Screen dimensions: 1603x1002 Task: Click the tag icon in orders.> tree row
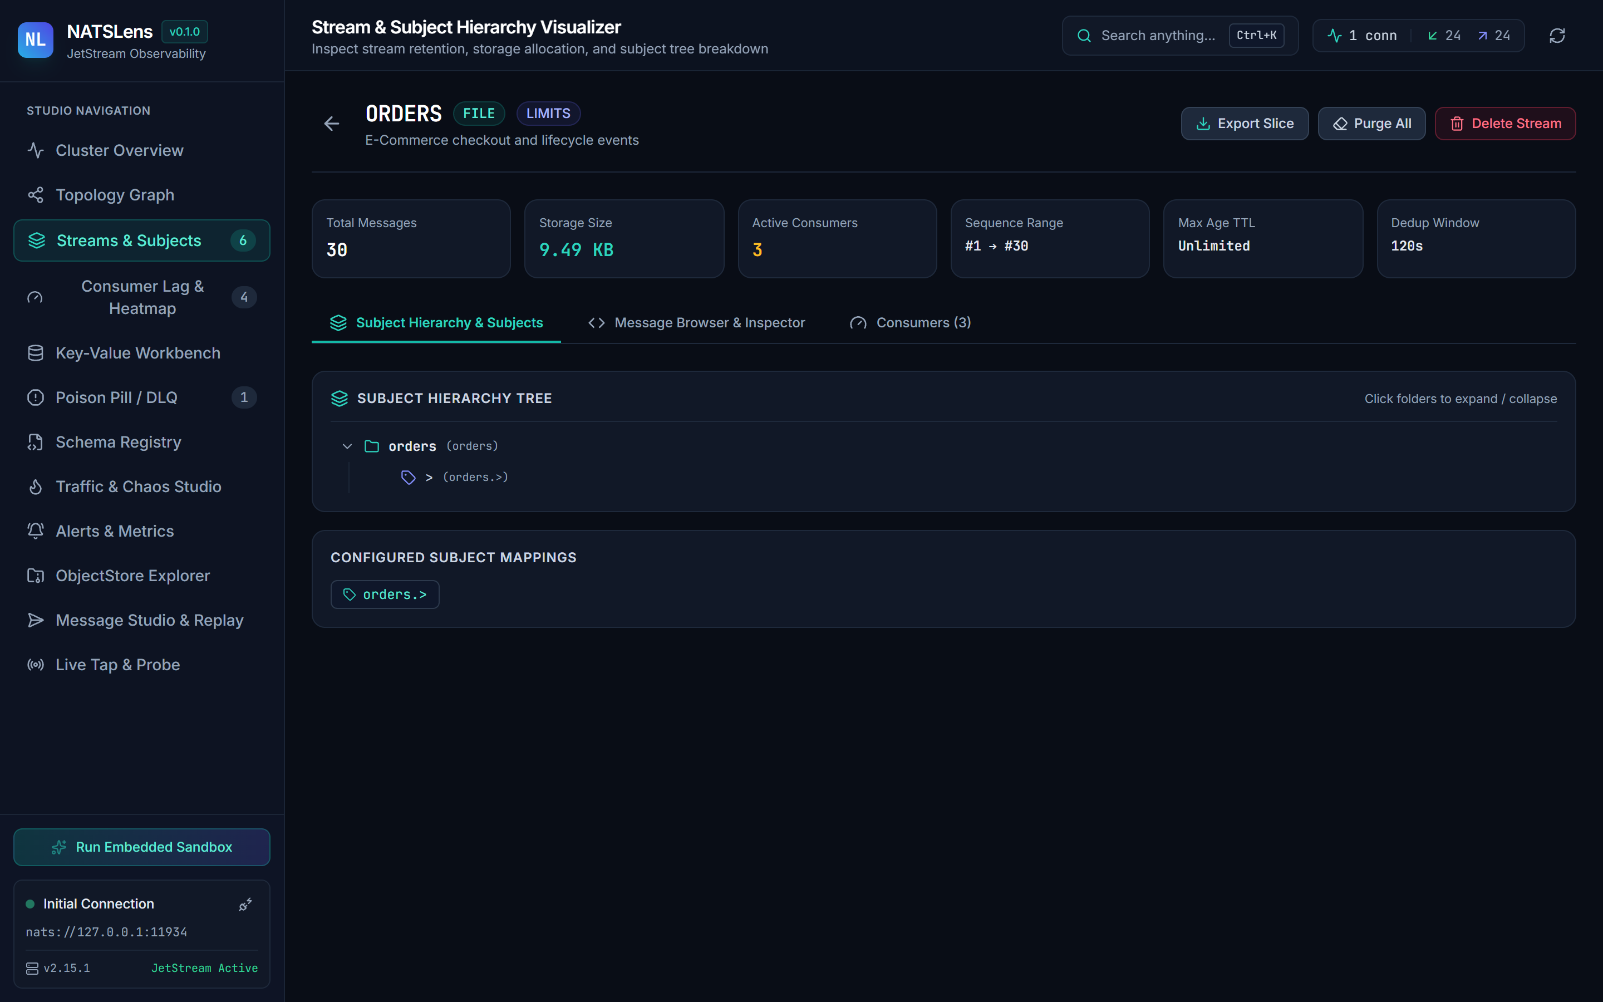408,477
